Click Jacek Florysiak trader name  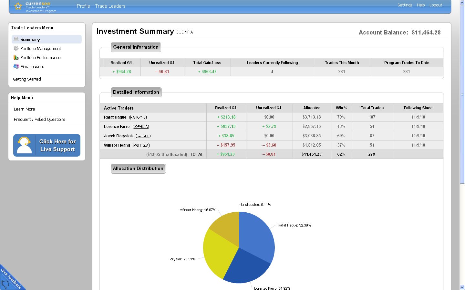point(118,136)
